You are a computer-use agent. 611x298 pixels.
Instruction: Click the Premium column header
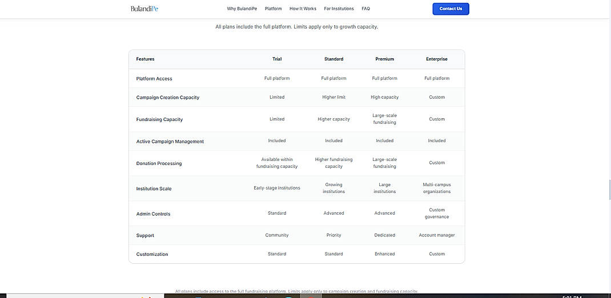pos(385,59)
